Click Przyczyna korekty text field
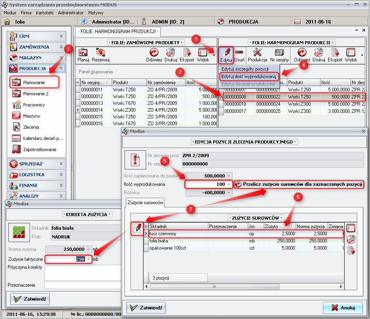This screenshot has height=319, width=370. click(82, 272)
